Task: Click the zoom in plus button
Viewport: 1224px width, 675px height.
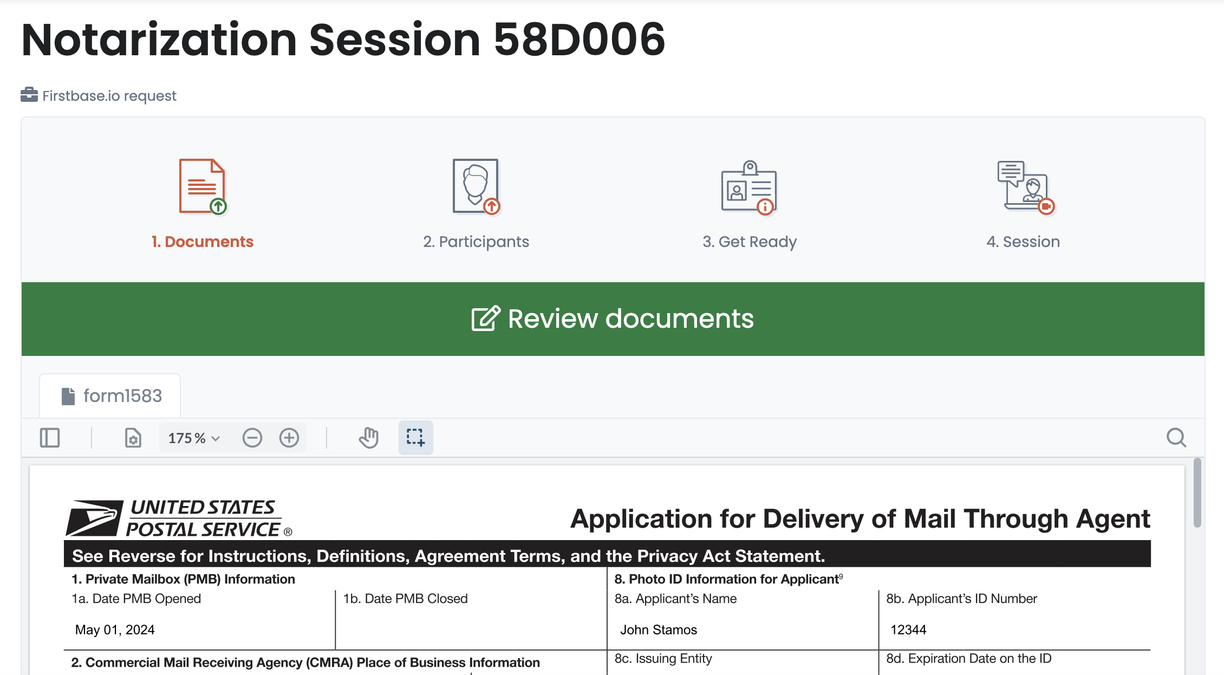Action: 289,438
